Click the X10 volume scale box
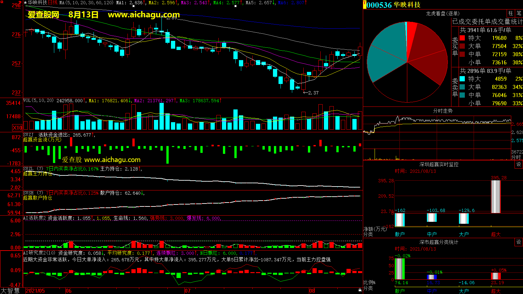The image size is (523, 294). point(17,128)
